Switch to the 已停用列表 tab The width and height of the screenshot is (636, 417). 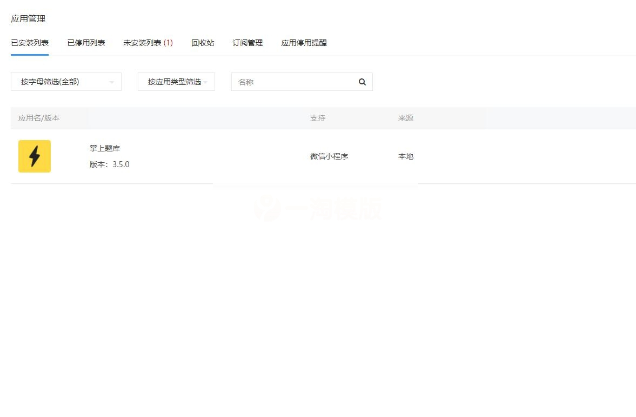coord(86,43)
